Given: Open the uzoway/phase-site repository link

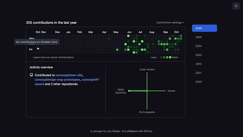Looking at the screenshot, I should tap(69, 75).
